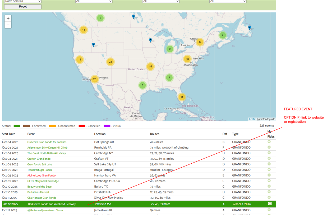The height and width of the screenshot is (215, 332).
Task: Expand the rightmost All filter dropdown
Action: pyautogui.click(x=228, y=1)
